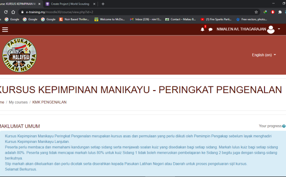Click the address bar URL field
The image size is (286, 177).
coord(139,12)
